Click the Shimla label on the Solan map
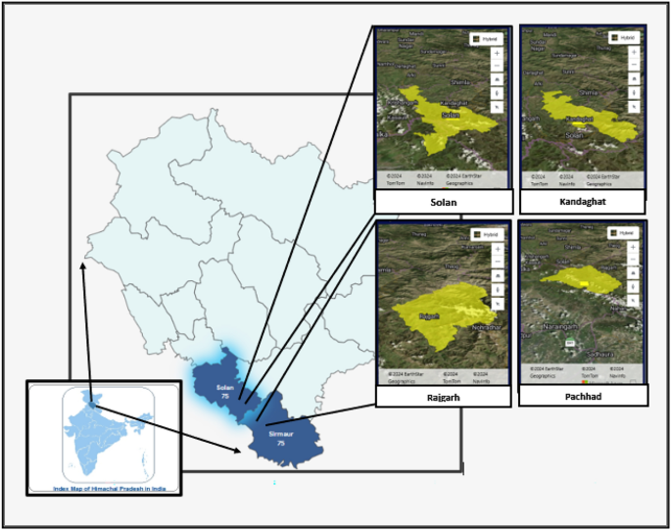Viewport: 671px width, 530px height. point(460,82)
